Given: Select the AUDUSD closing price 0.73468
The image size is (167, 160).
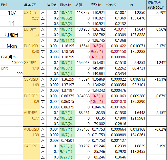Looking at the screenshot, I should click(x=83, y=129).
